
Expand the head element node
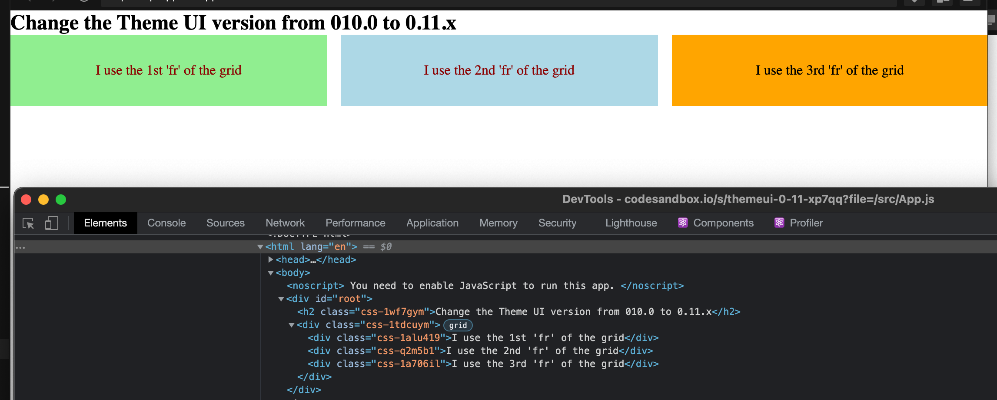270,259
